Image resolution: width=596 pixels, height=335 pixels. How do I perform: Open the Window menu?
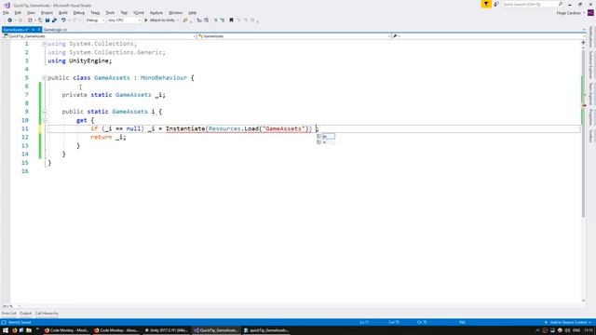175,13
